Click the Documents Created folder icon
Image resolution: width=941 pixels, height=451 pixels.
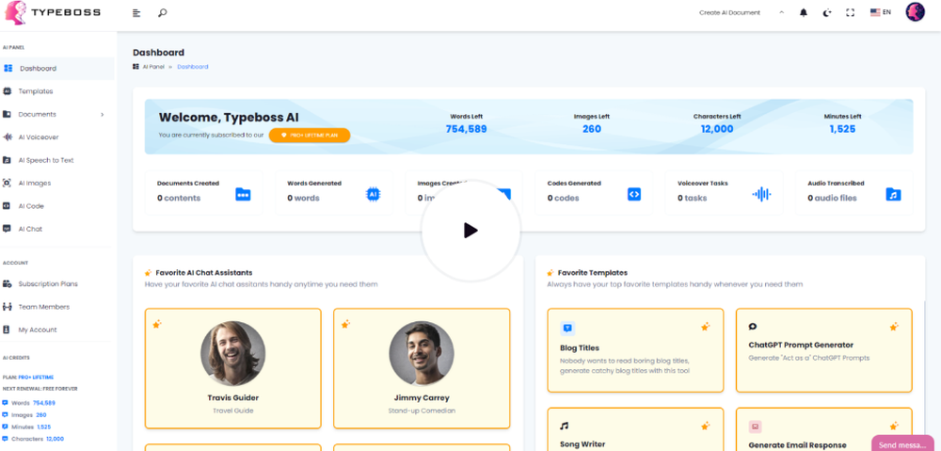pos(243,194)
